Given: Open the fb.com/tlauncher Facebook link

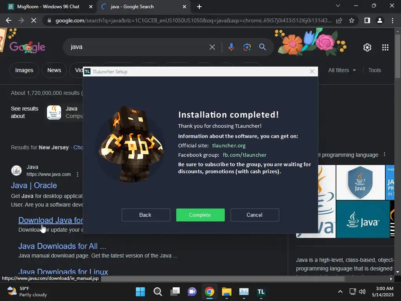Looking at the screenshot, I should [x=244, y=155].
